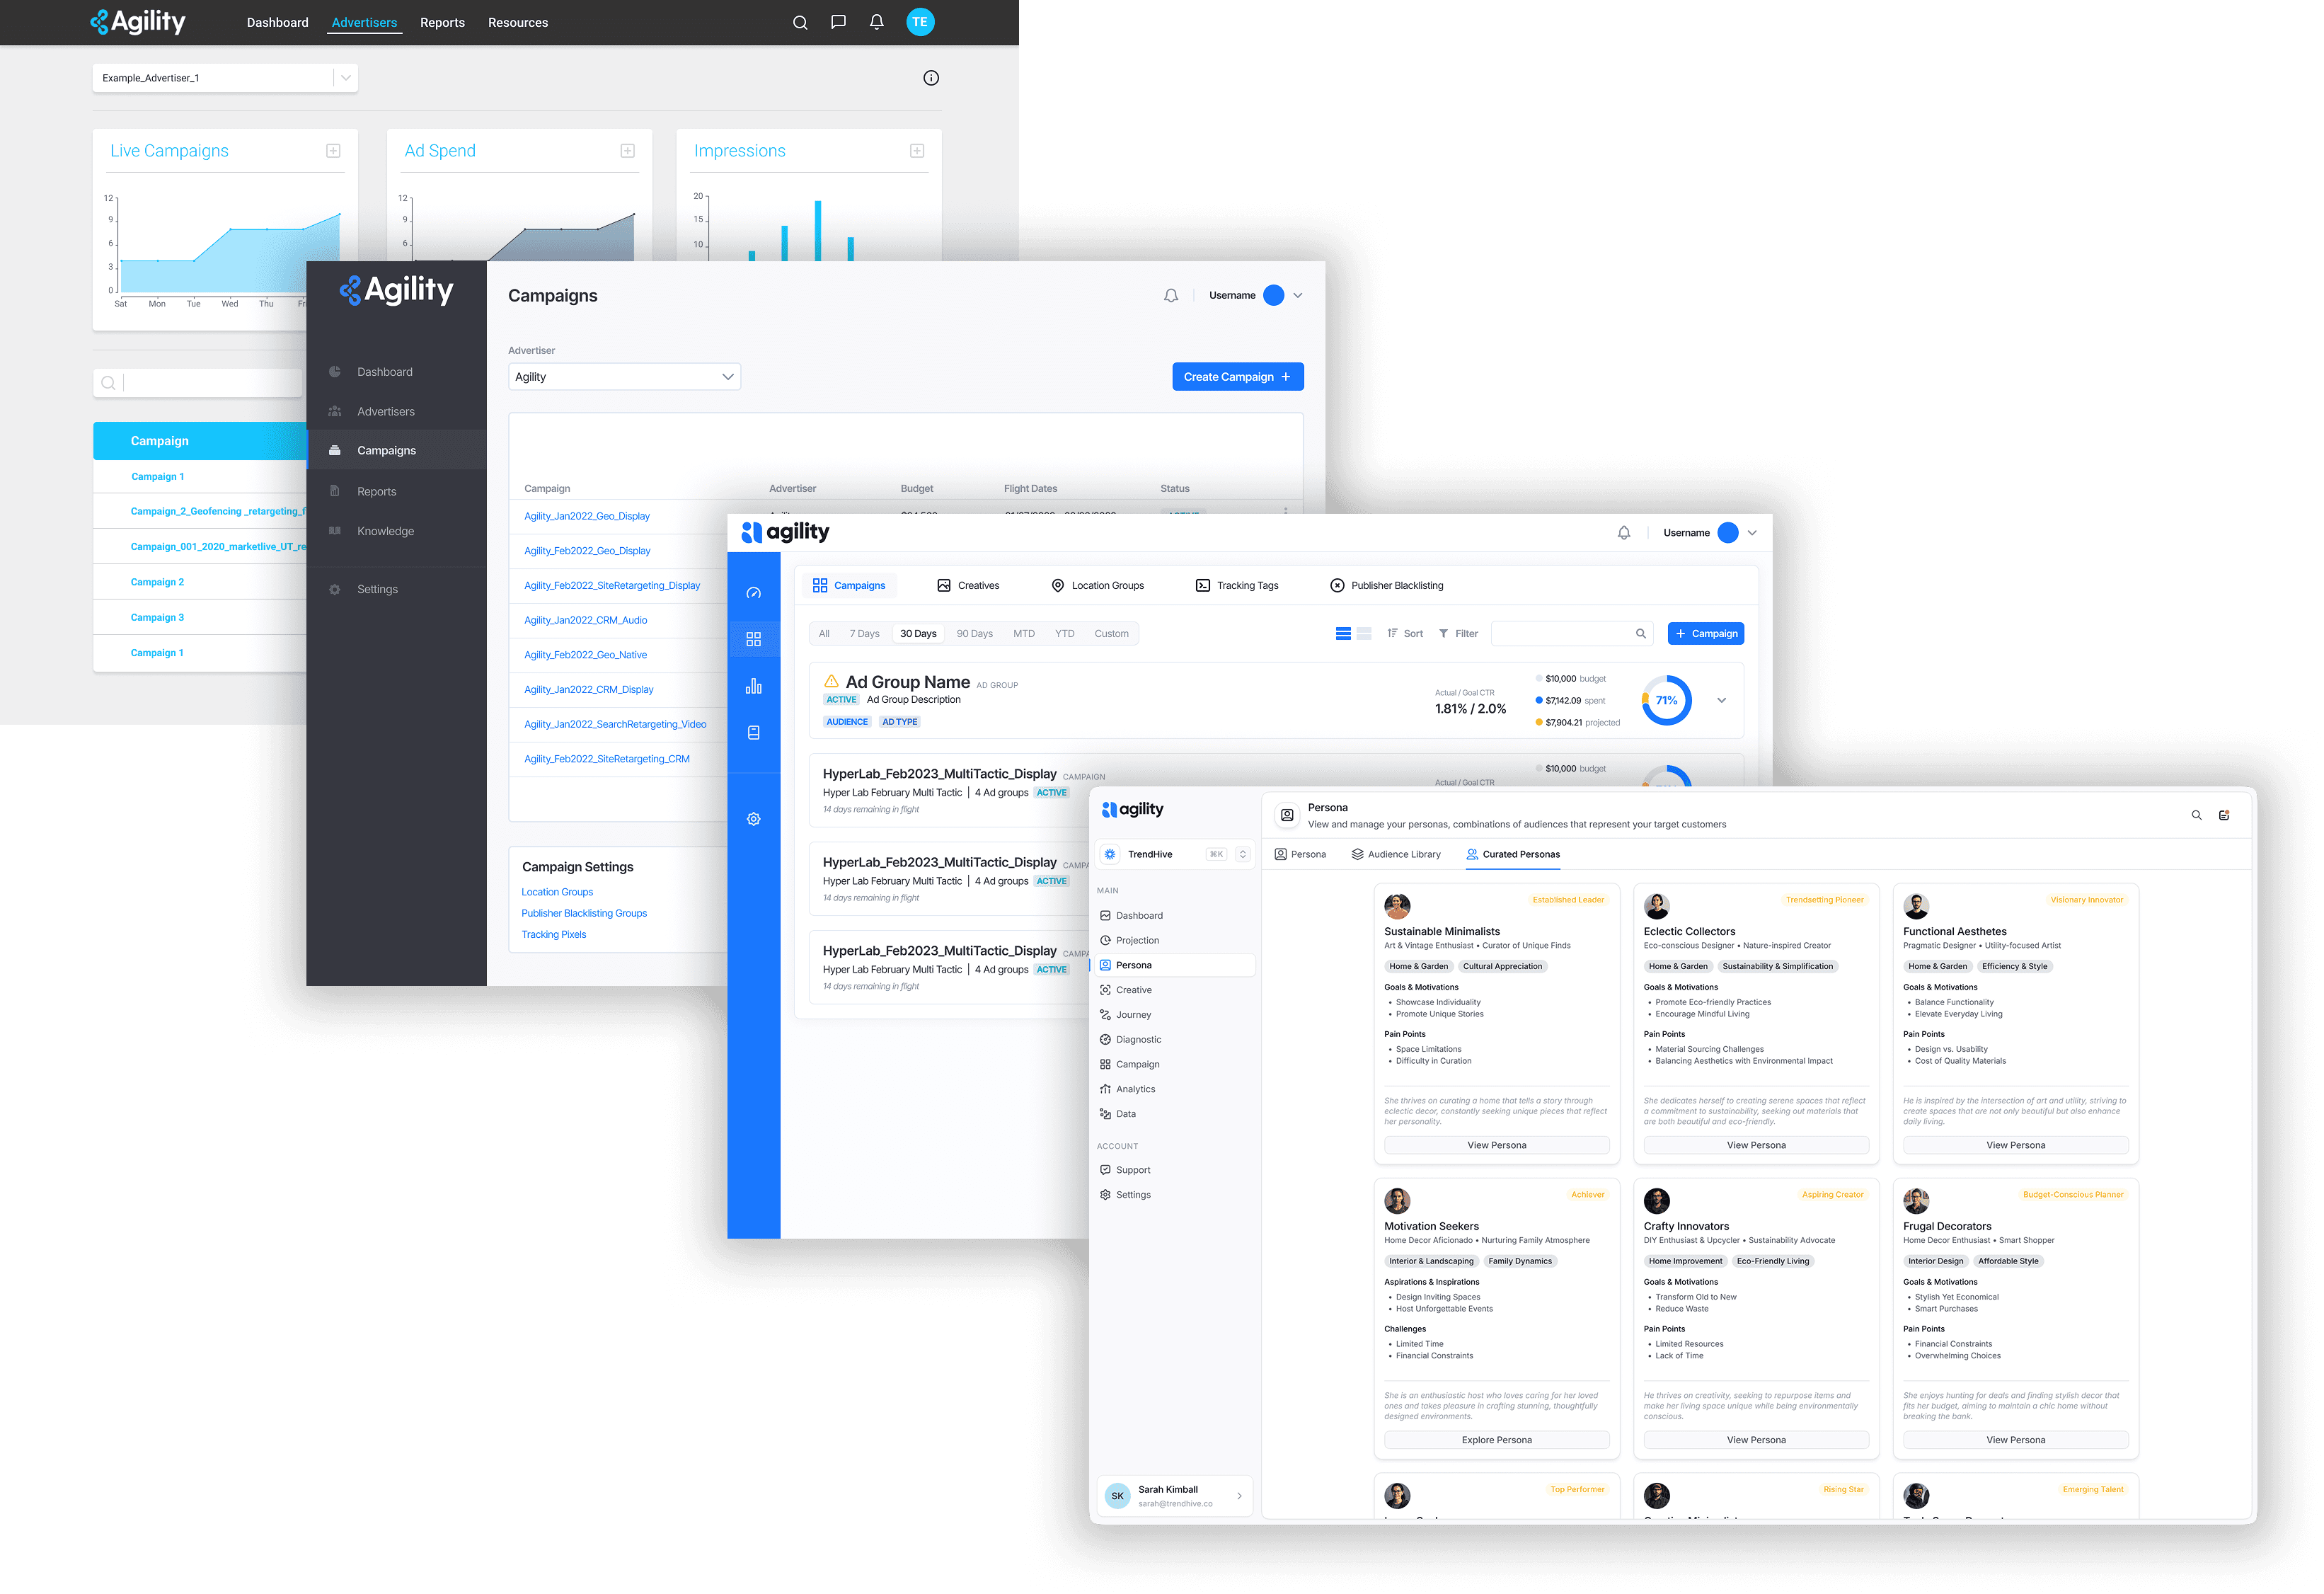
Task: Open the chat bubble icon in the dark top navigation bar
Action: coord(838,22)
